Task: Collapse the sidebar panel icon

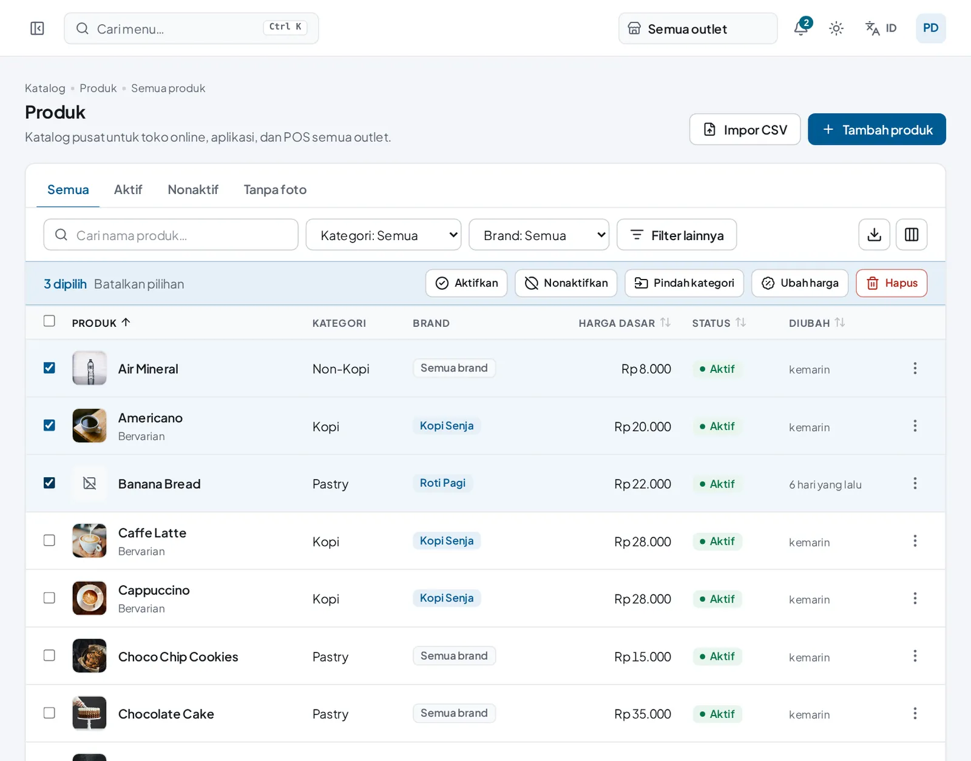Action: pos(37,28)
